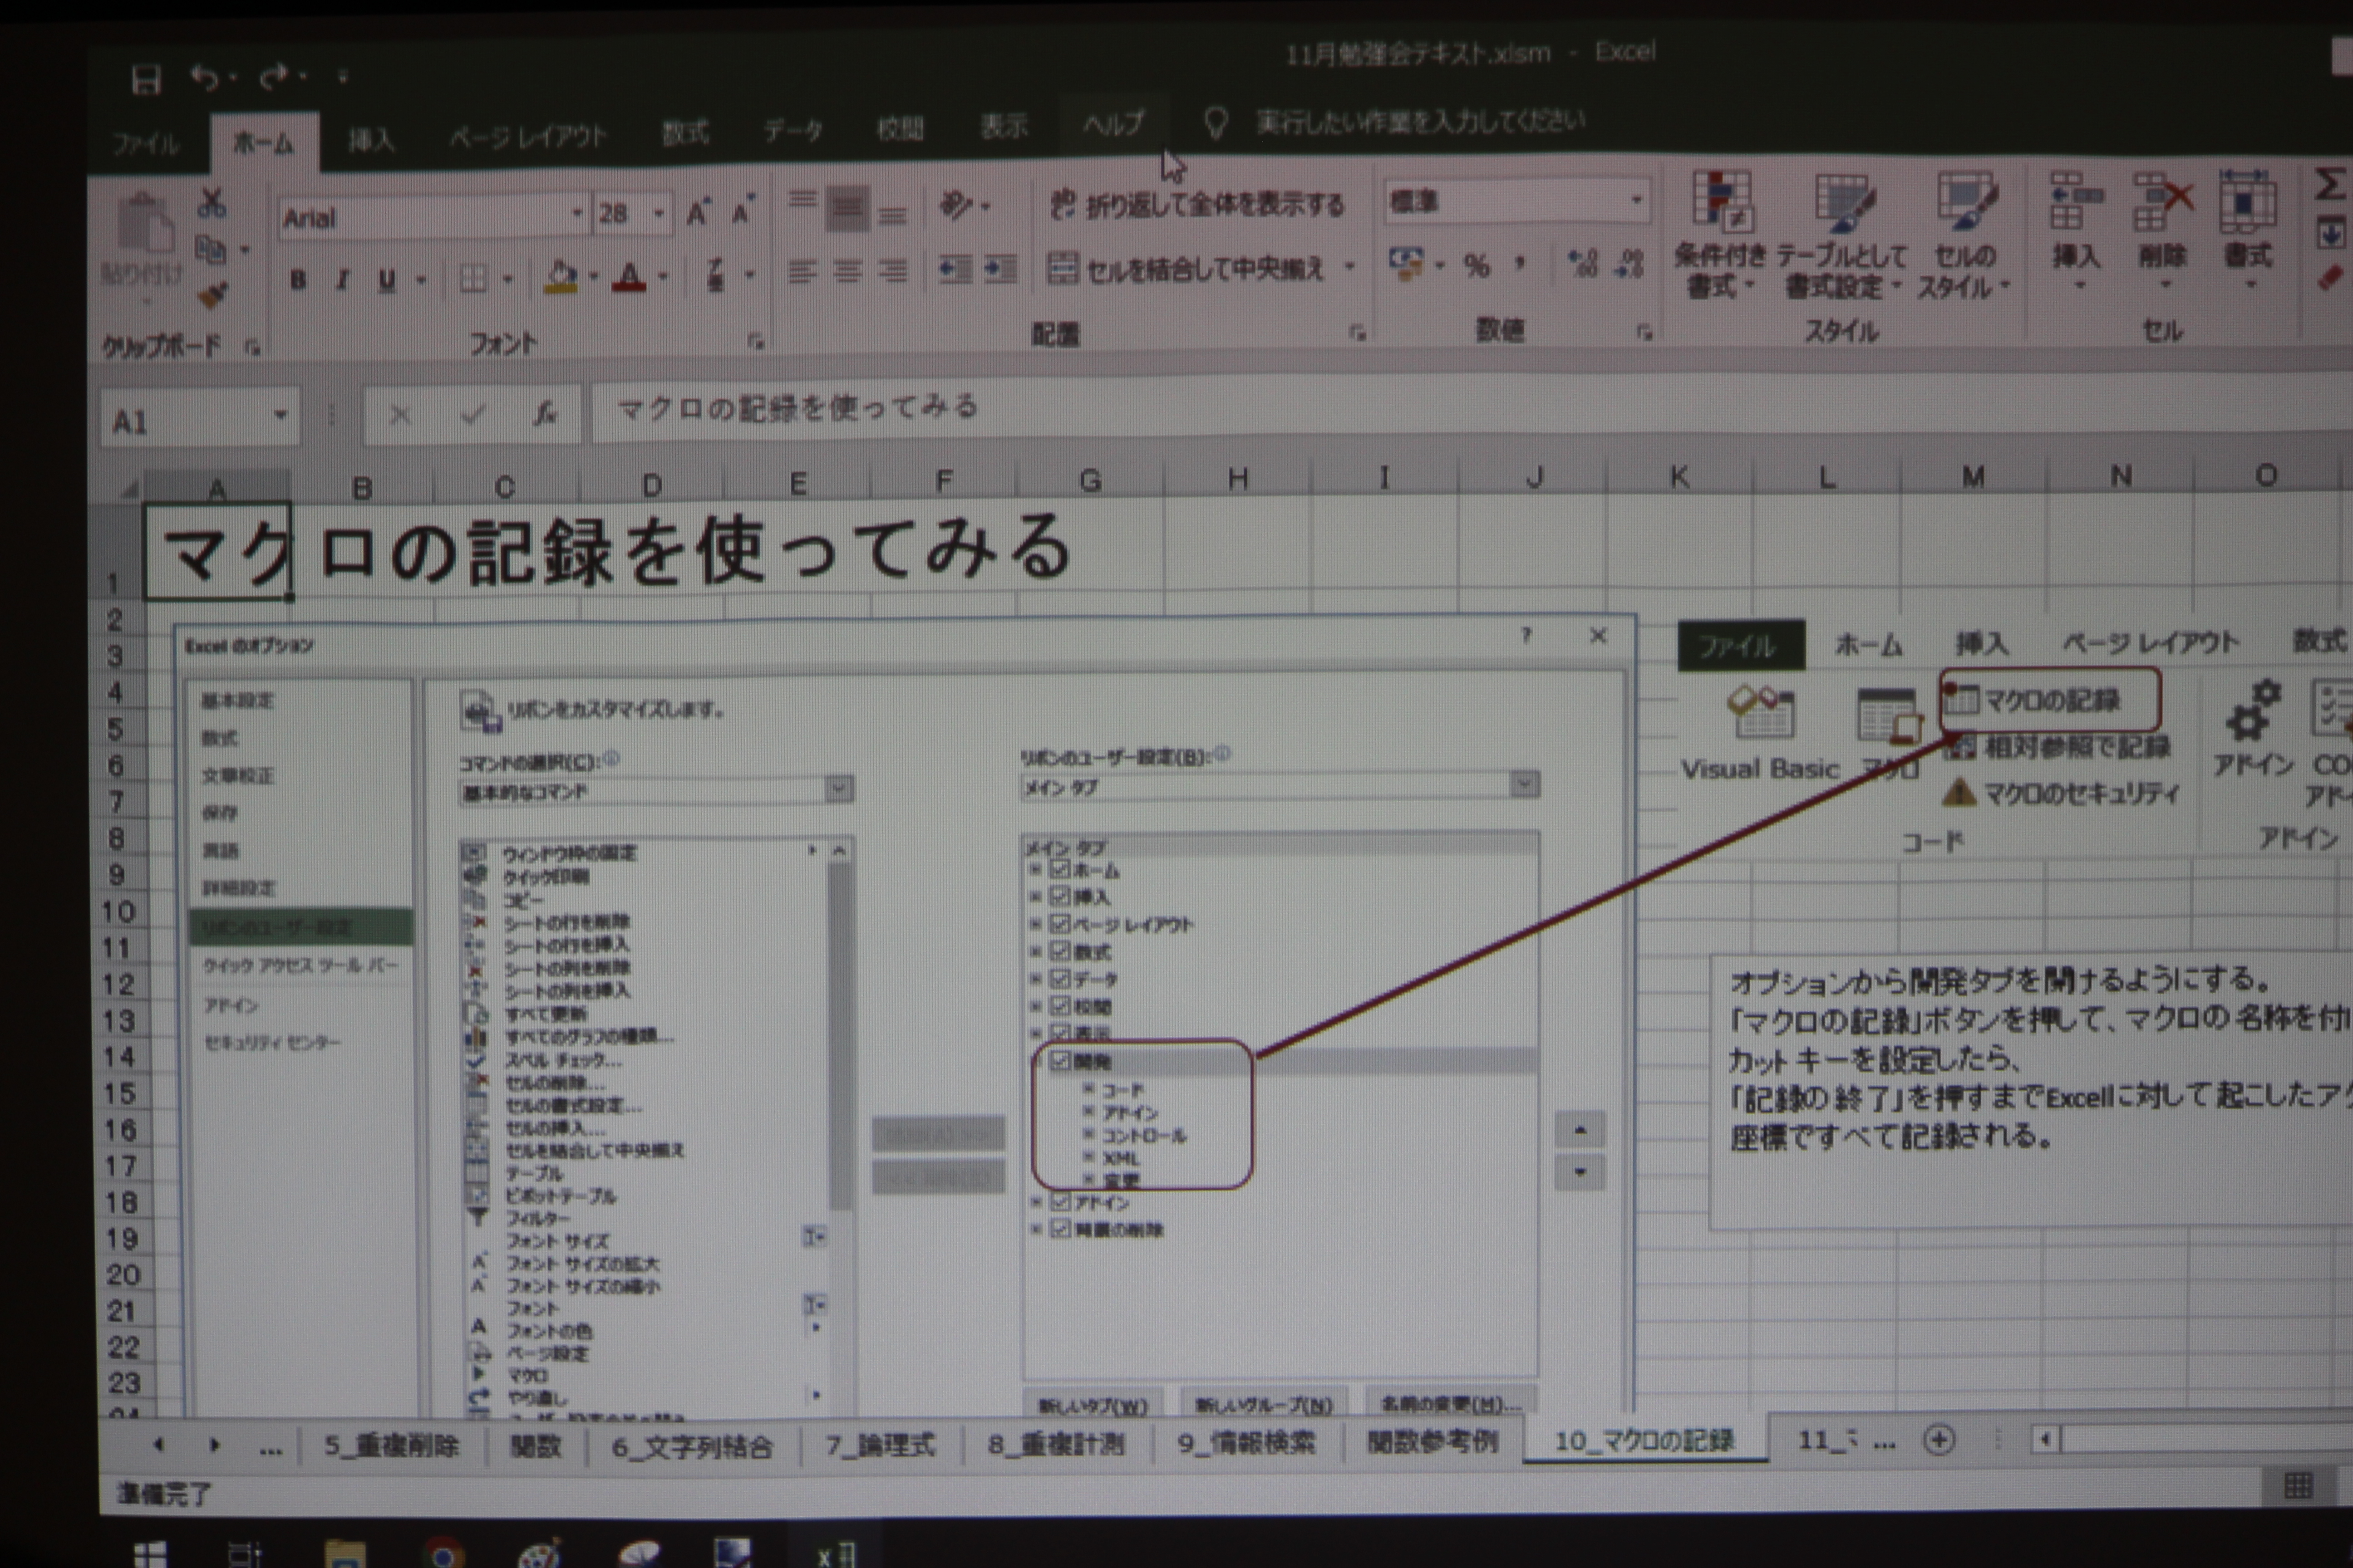This screenshot has width=2353, height=1568.
Task: Add a new sheet with plus button
Action: pyautogui.click(x=1939, y=1440)
